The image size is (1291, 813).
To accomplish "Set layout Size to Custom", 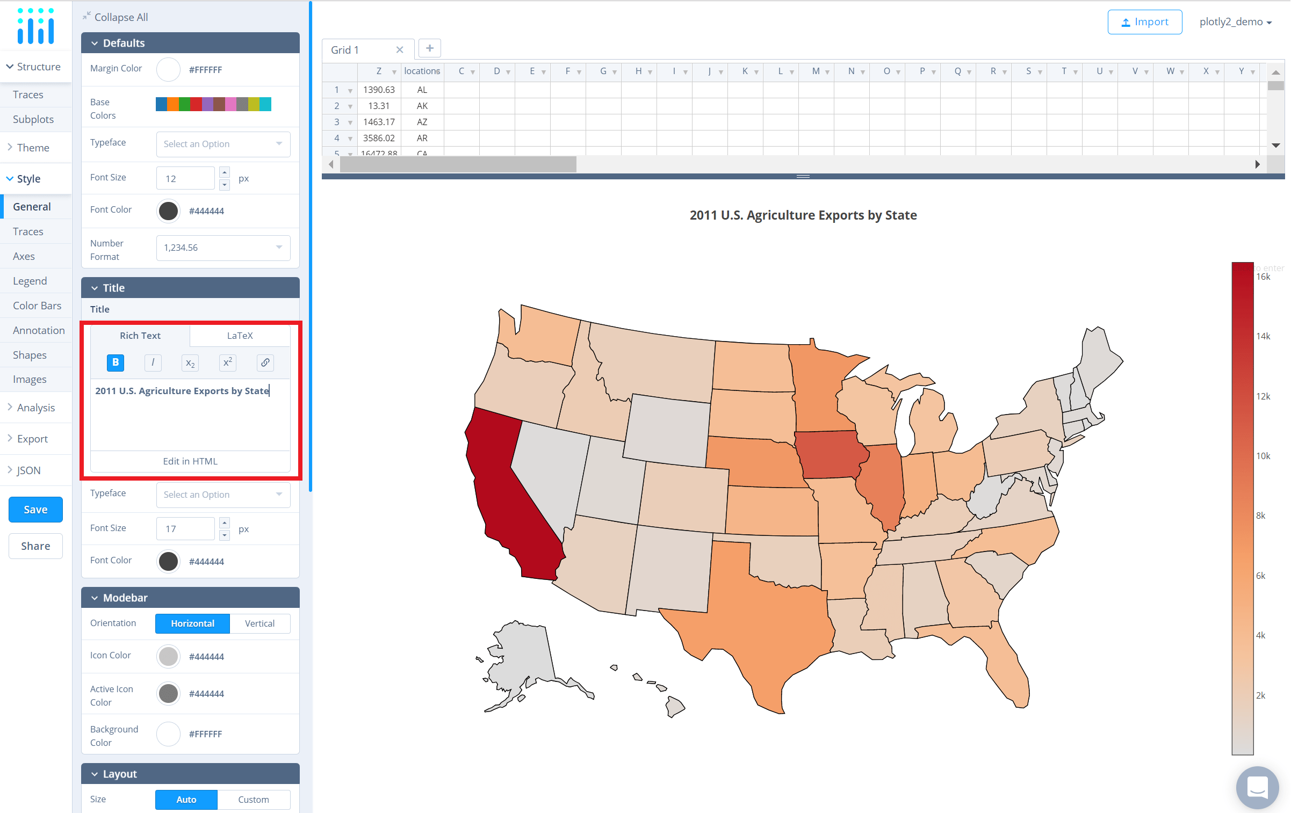I will tap(254, 800).
